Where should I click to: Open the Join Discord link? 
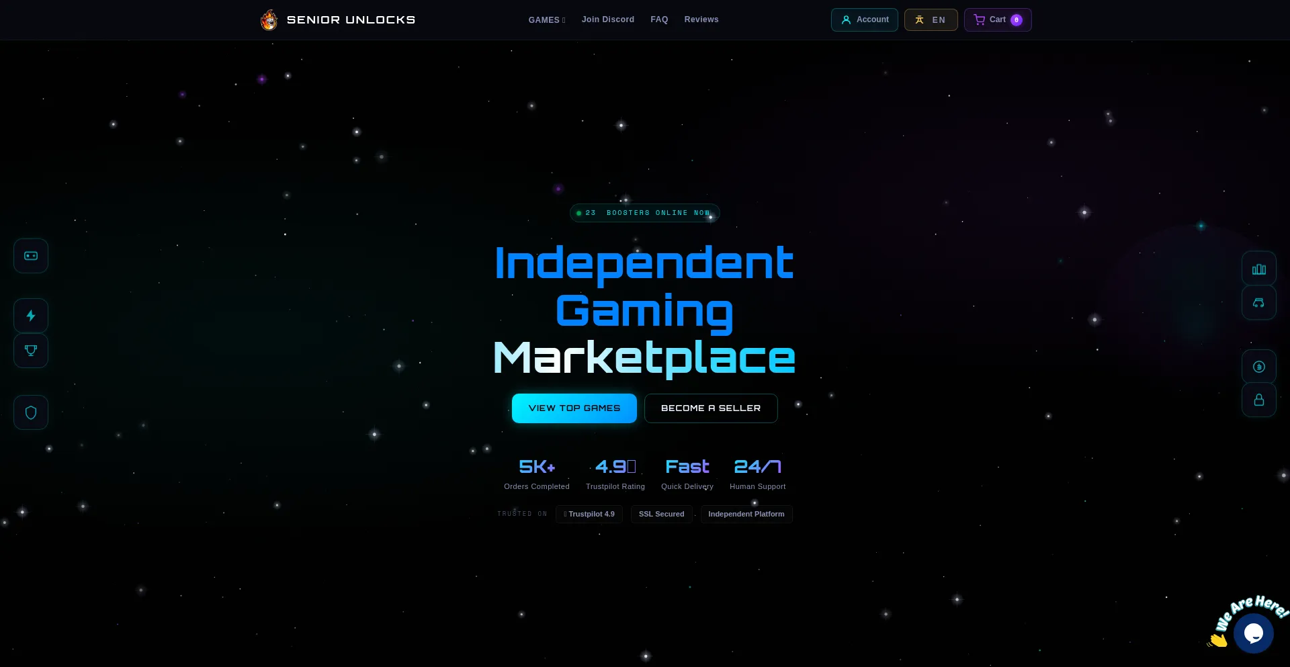pos(608,19)
